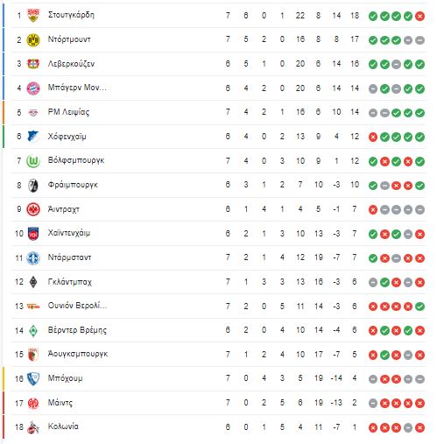The width and height of the screenshot is (437, 444).
Task: Click Stuttgart's red loss form indicator
Action: click(419, 16)
